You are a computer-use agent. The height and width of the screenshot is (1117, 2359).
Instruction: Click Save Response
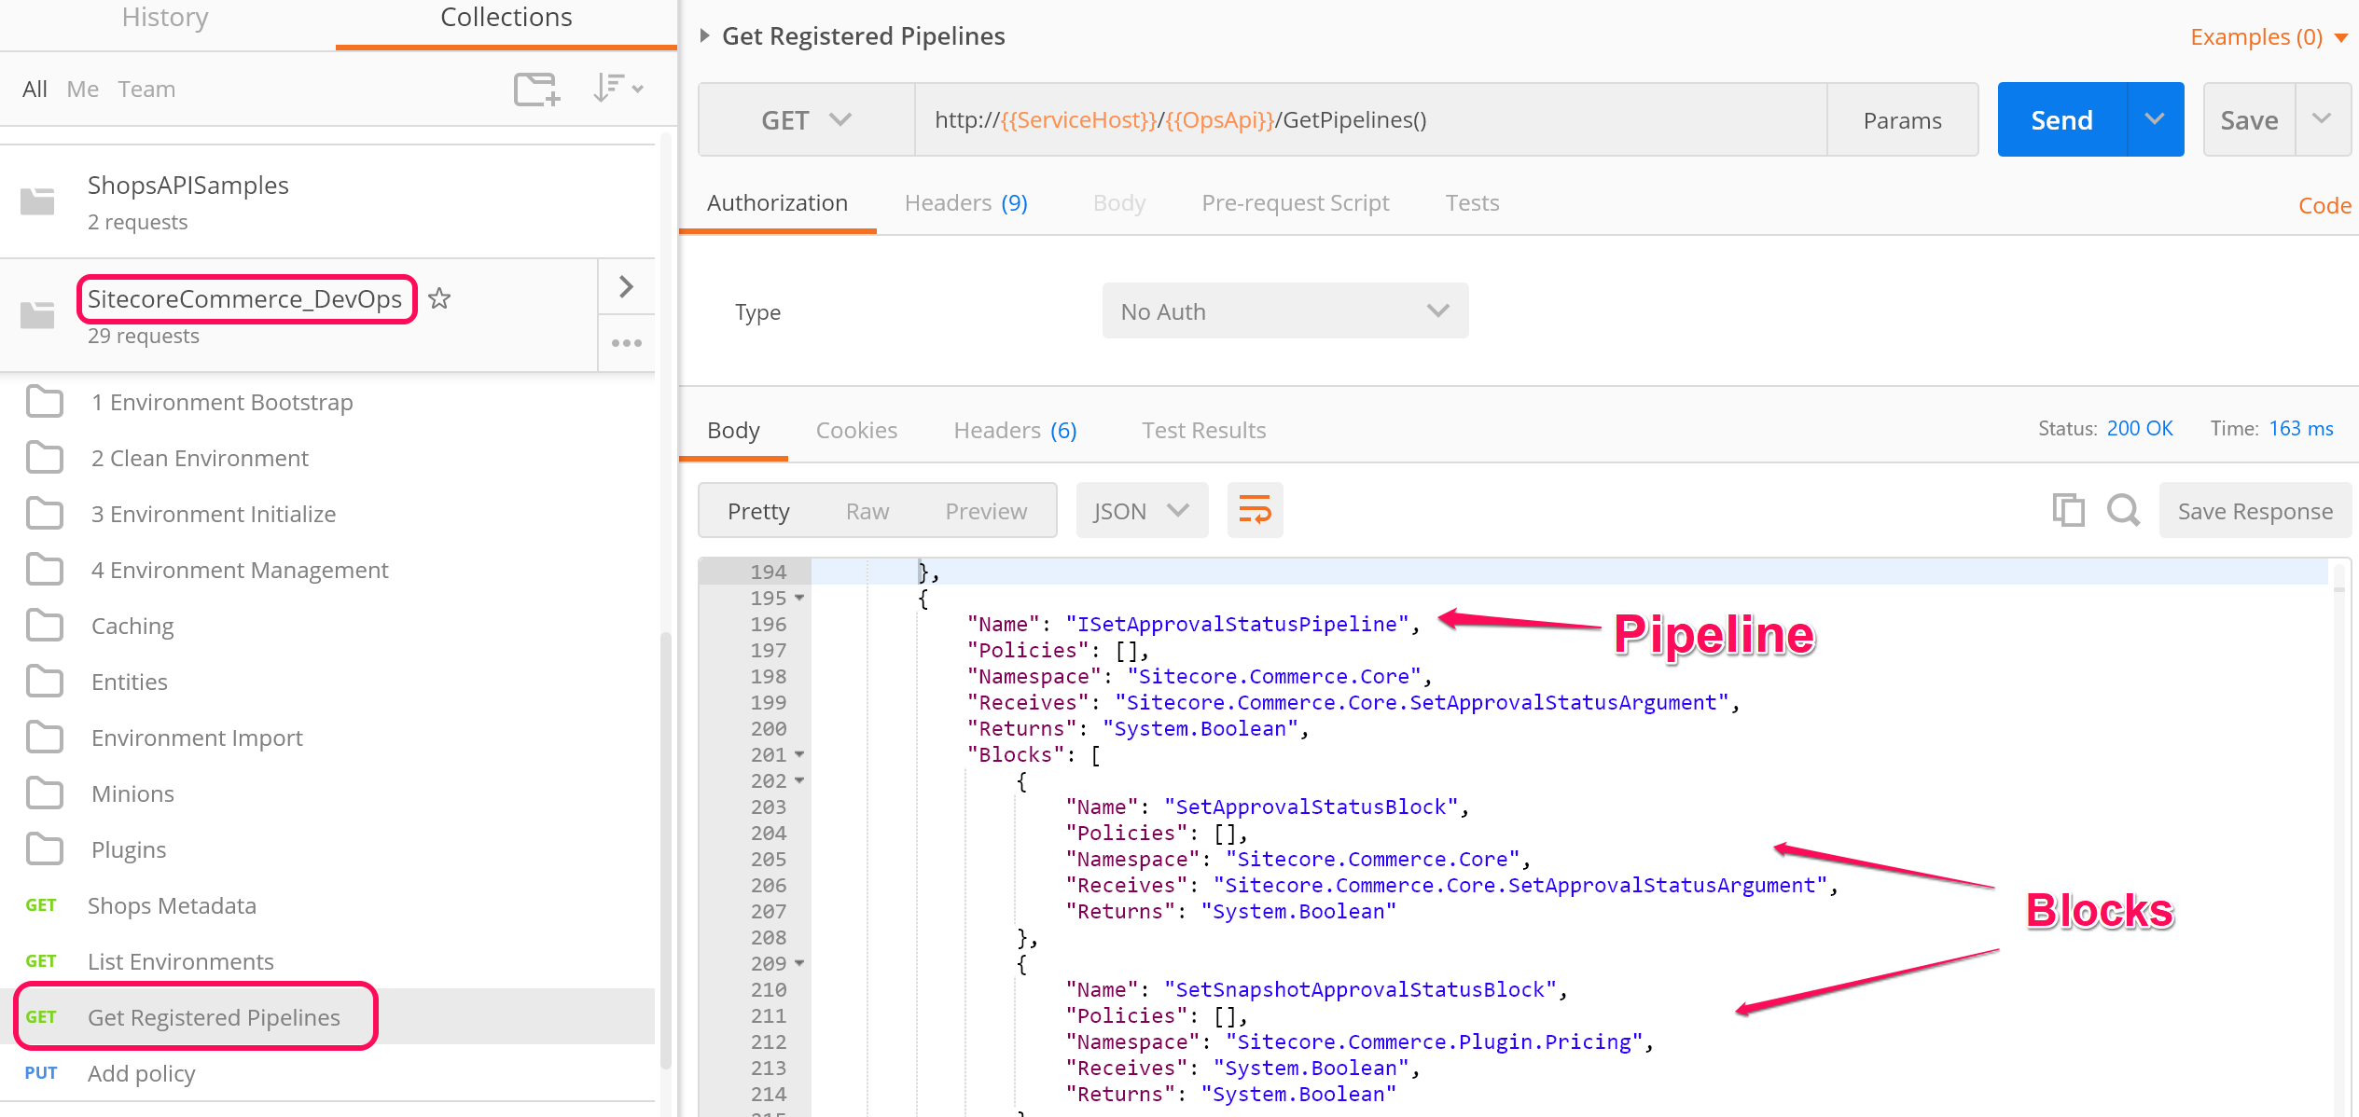(2255, 510)
